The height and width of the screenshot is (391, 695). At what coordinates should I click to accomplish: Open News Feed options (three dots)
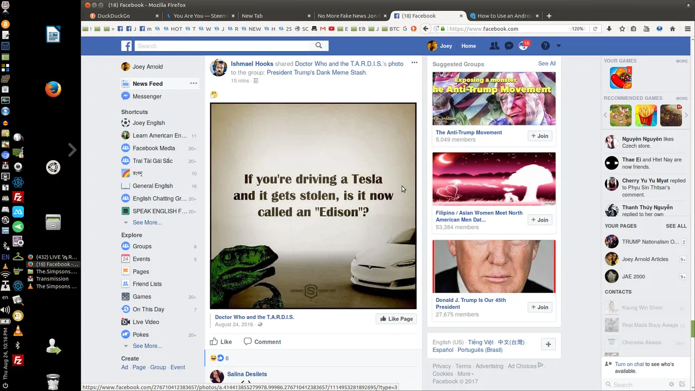(x=193, y=83)
